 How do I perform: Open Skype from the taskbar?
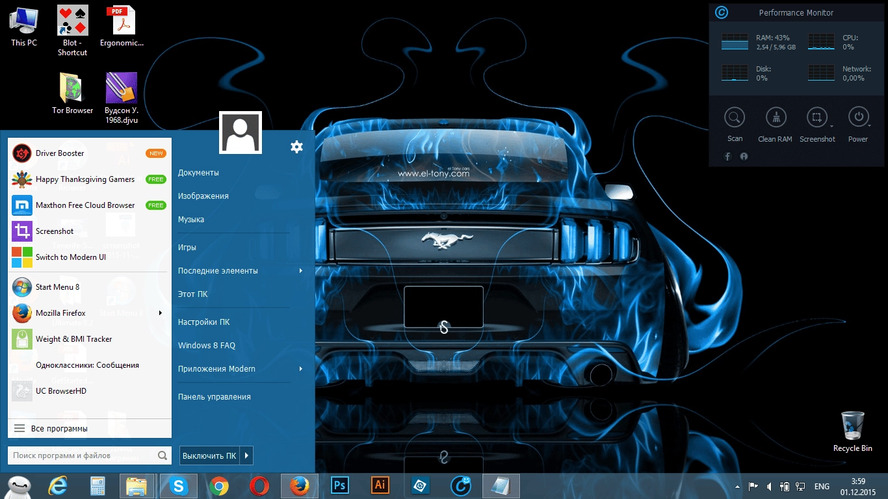(178, 486)
